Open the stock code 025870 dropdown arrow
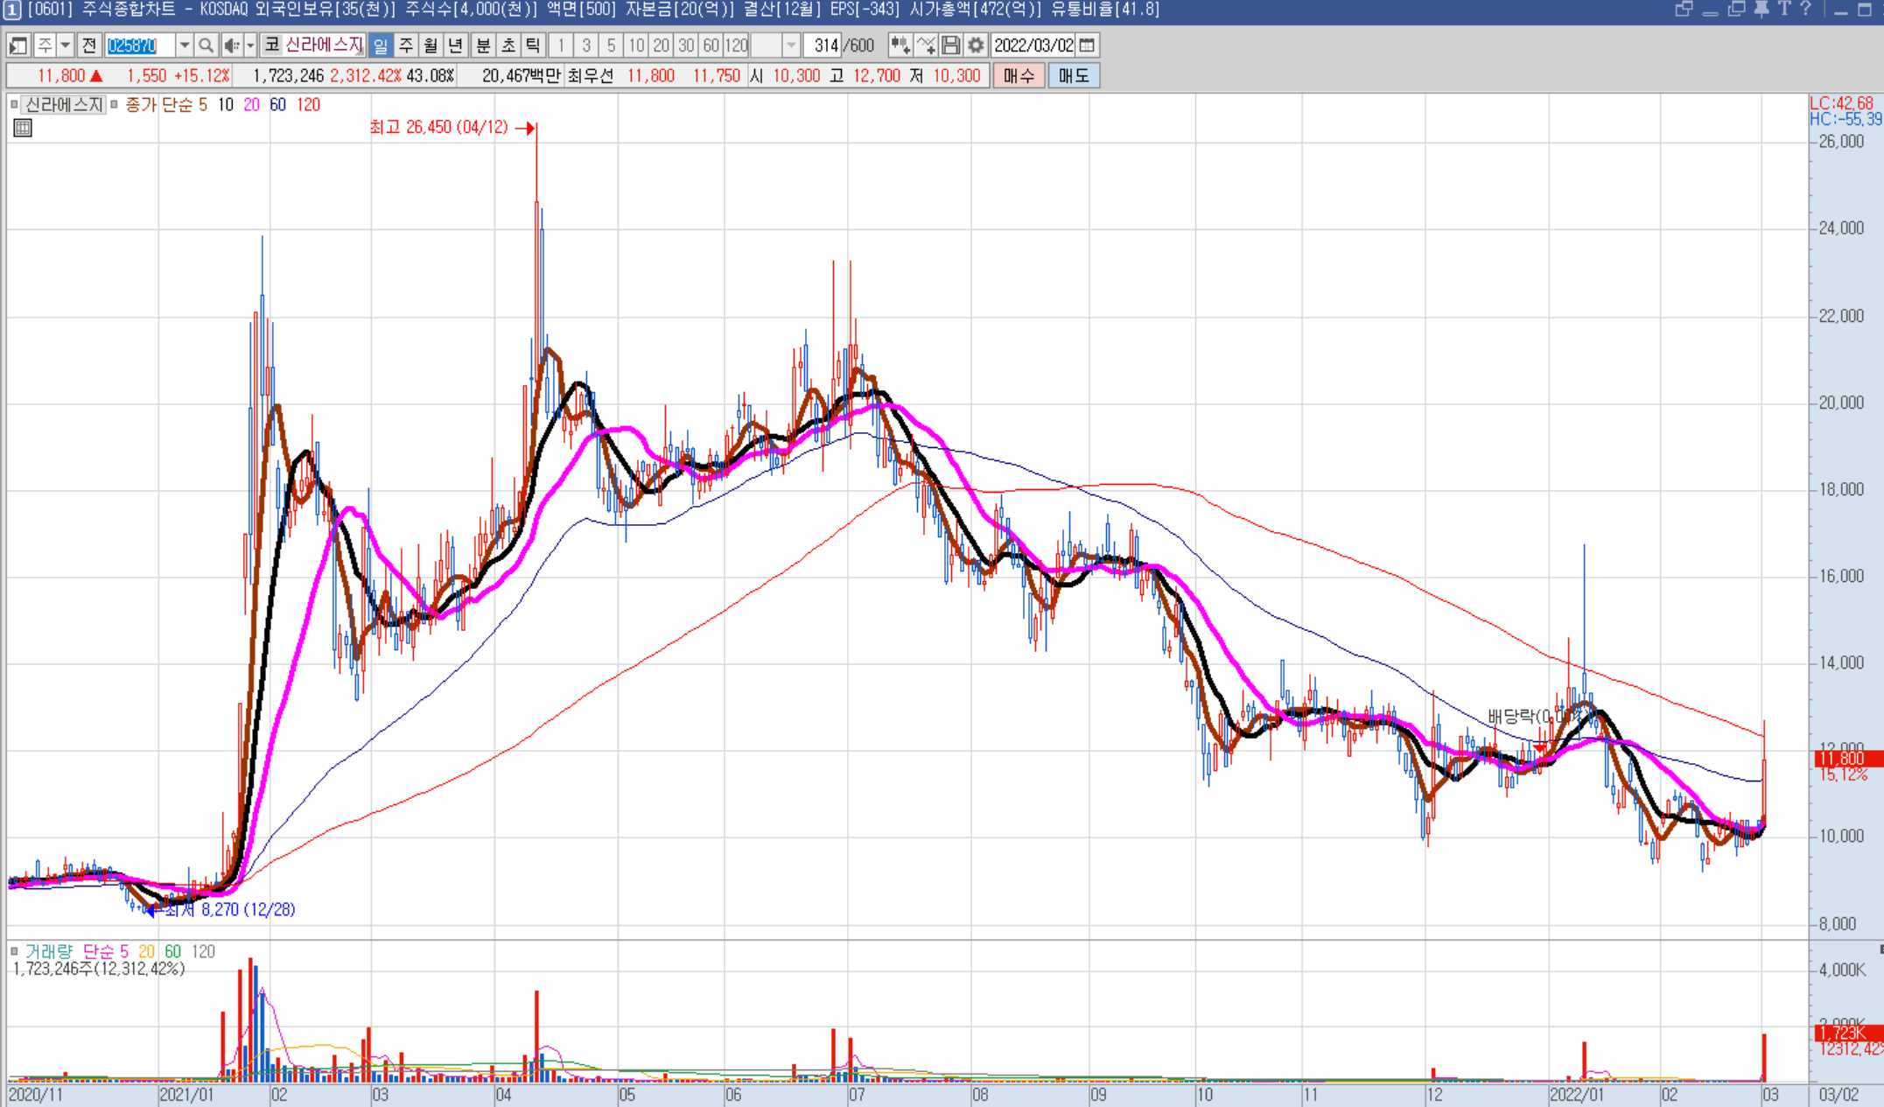The height and width of the screenshot is (1107, 1884). pyautogui.click(x=184, y=46)
